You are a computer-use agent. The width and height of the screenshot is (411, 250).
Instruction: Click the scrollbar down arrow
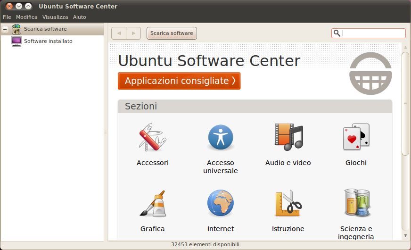[405, 235]
